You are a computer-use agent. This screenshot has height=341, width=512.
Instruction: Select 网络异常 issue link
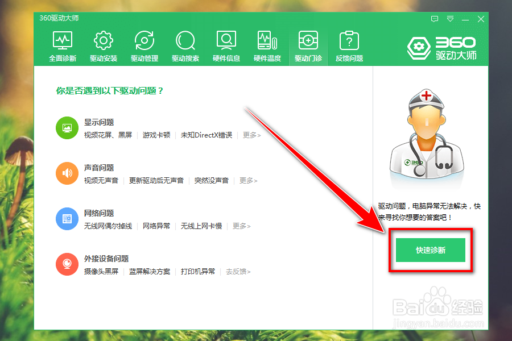tap(156, 226)
